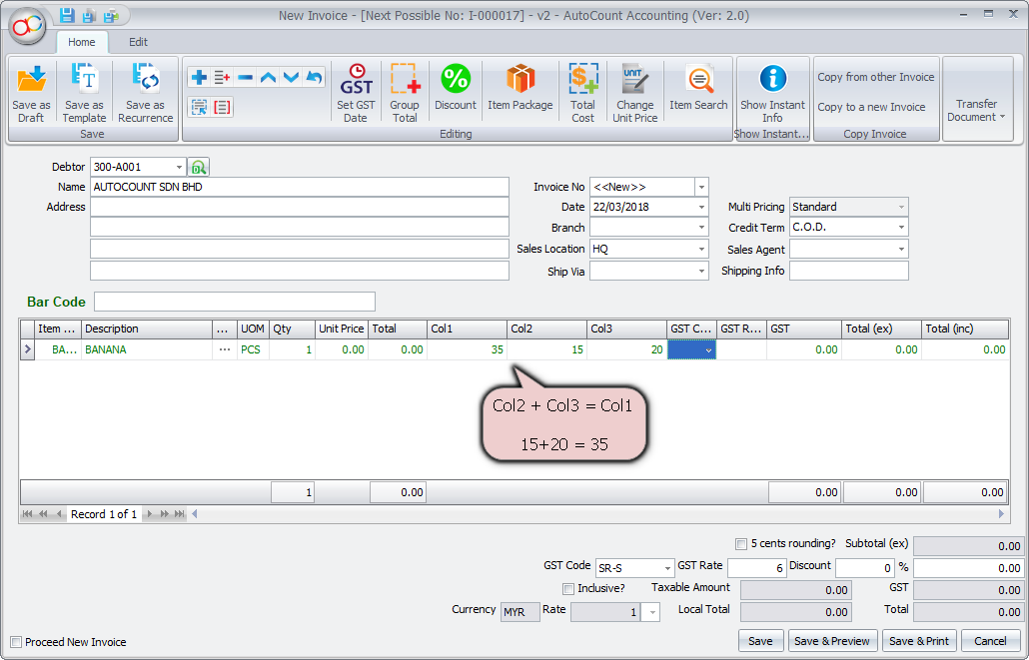Enable 5 cents rounding checkbox
The image size is (1029, 660).
[x=741, y=544]
